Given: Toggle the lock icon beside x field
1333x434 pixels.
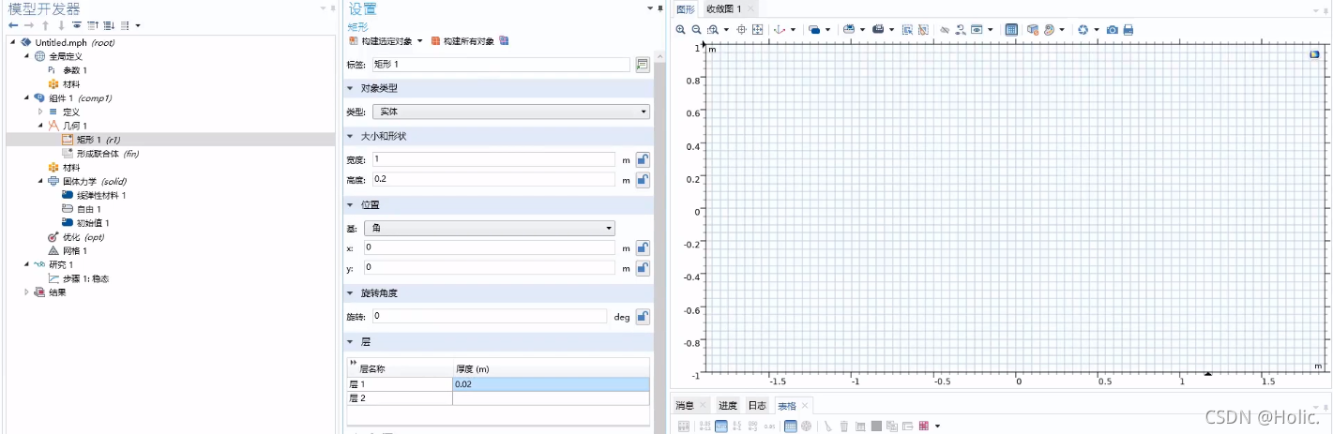Looking at the screenshot, I should [x=643, y=248].
